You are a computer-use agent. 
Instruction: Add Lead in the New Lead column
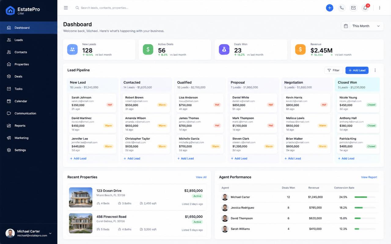[x=78, y=159]
